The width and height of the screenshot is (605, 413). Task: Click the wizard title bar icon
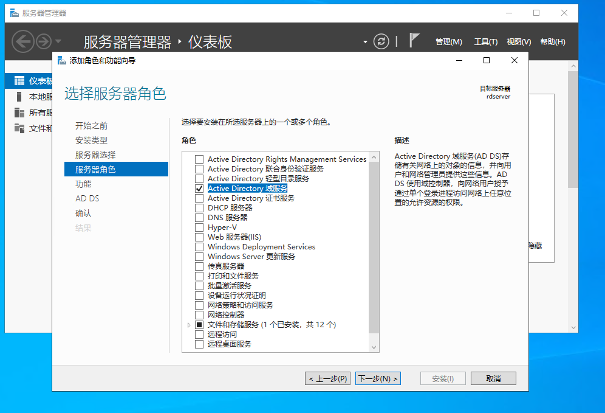pos(62,60)
